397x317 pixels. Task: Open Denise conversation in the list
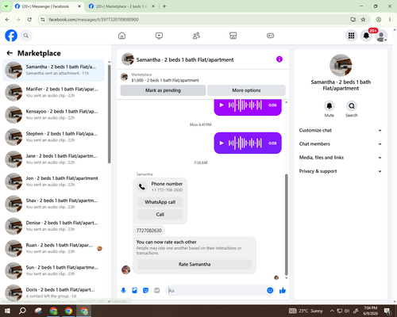coord(53,226)
